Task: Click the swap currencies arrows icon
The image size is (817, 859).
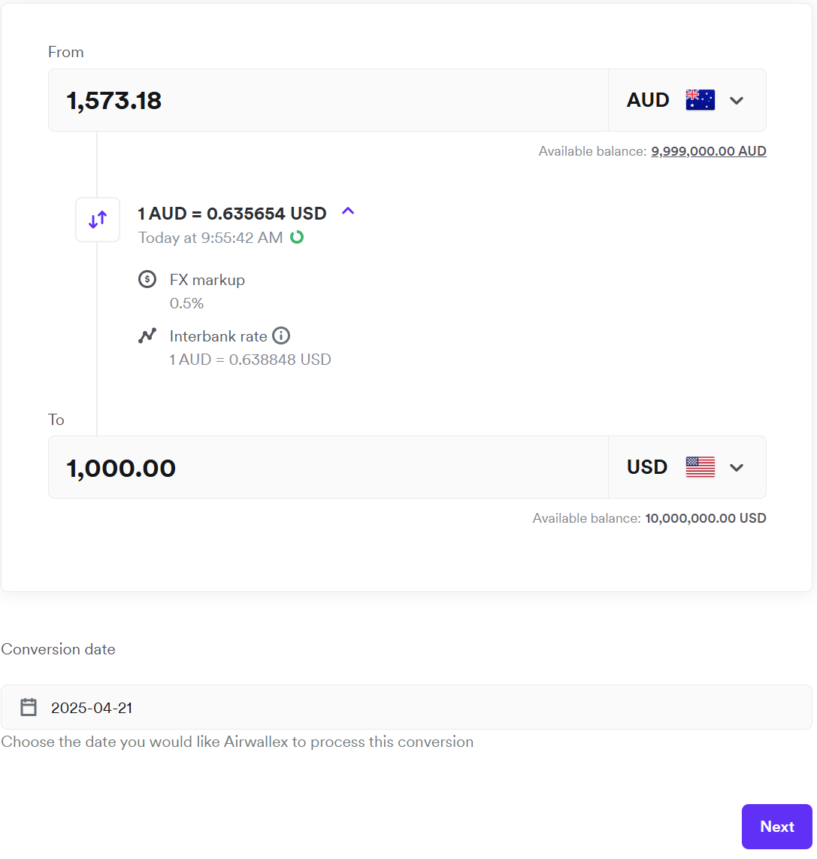Action: (98, 220)
